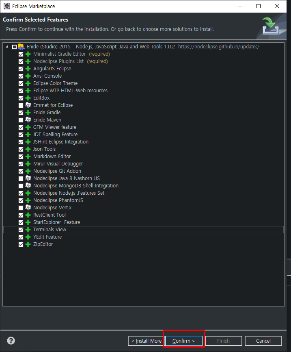Screen dimensions: 291x352
Task: Select the Json Tools row text
Action: pos(44,149)
